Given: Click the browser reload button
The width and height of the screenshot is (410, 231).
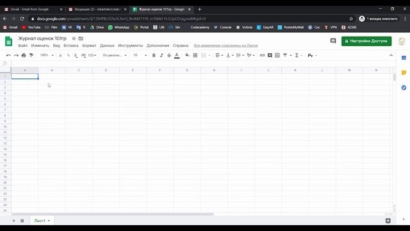Looking at the screenshot, I should [22, 19].
